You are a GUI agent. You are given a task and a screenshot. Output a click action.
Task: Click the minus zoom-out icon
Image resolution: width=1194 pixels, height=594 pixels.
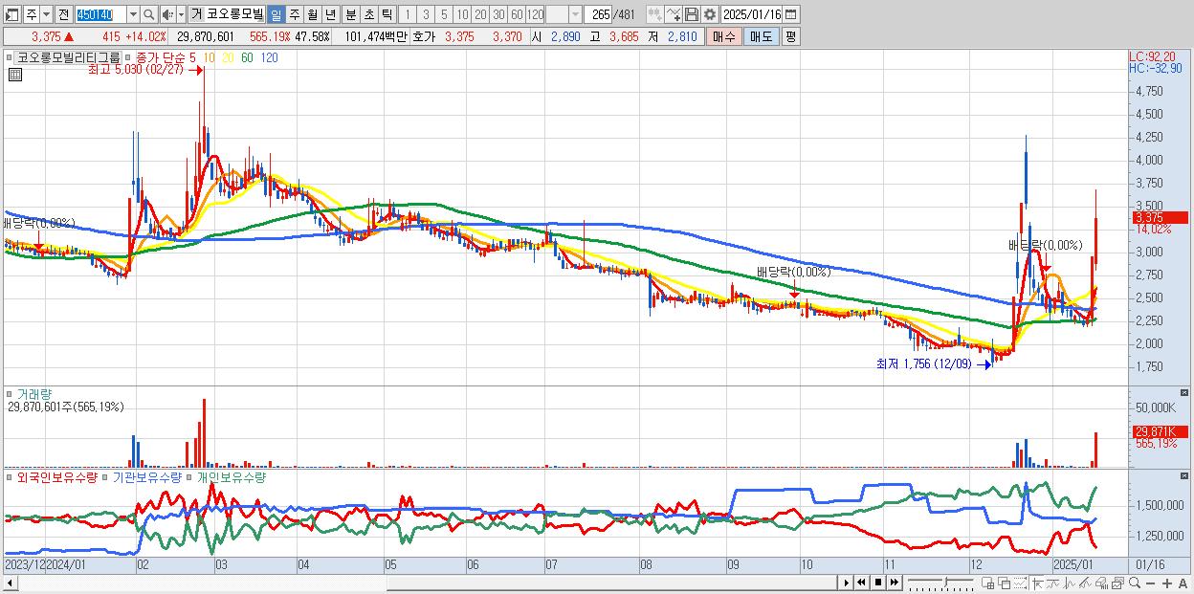click(x=1151, y=583)
